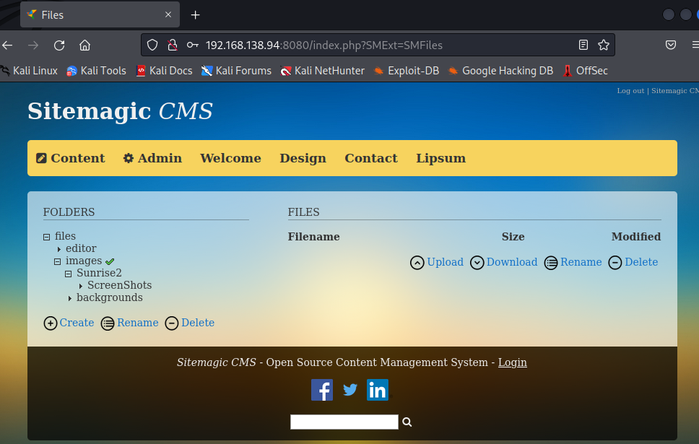Click Upload file link
Image resolution: width=699 pixels, height=444 pixels.
pos(437,262)
